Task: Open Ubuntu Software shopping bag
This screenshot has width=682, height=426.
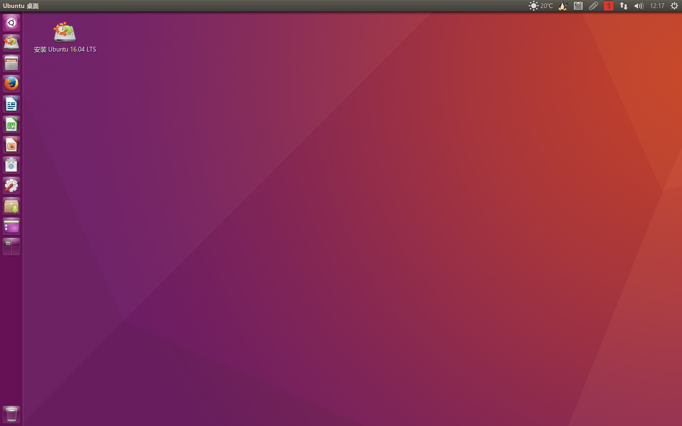Action: (x=11, y=165)
